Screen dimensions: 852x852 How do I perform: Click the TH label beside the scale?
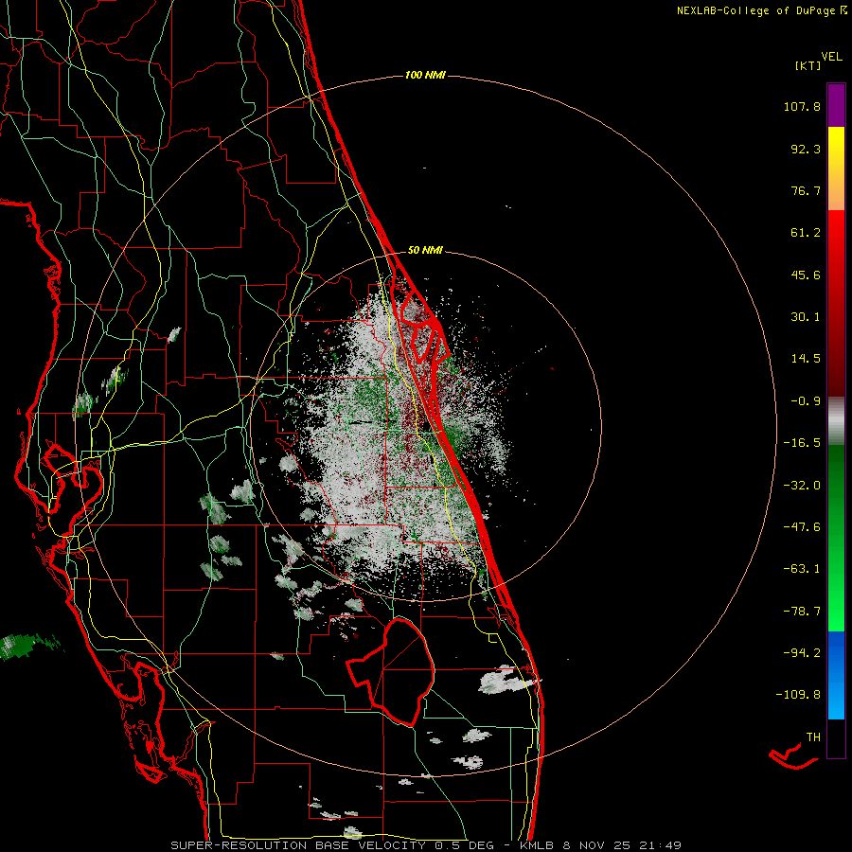pyautogui.click(x=813, y=737)
